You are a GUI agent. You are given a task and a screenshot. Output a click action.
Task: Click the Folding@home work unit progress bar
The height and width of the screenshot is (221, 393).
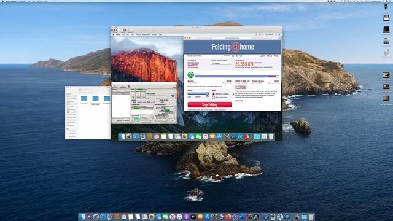[x=237, y=76]
